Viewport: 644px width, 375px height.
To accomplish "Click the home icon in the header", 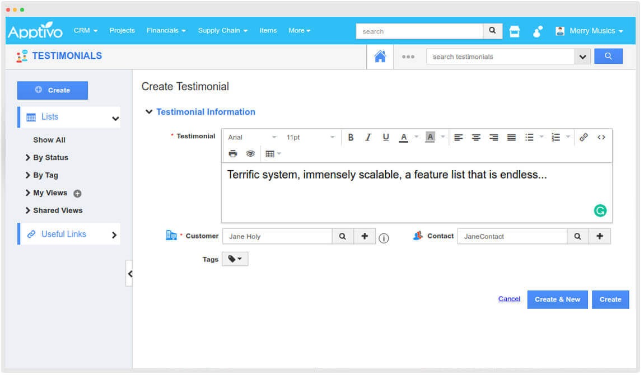I will click(380, 56).
